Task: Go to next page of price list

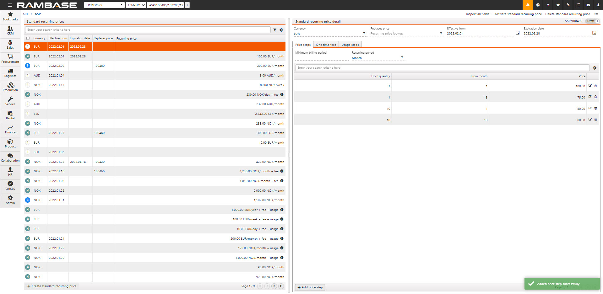Action: tap(274, 286)
